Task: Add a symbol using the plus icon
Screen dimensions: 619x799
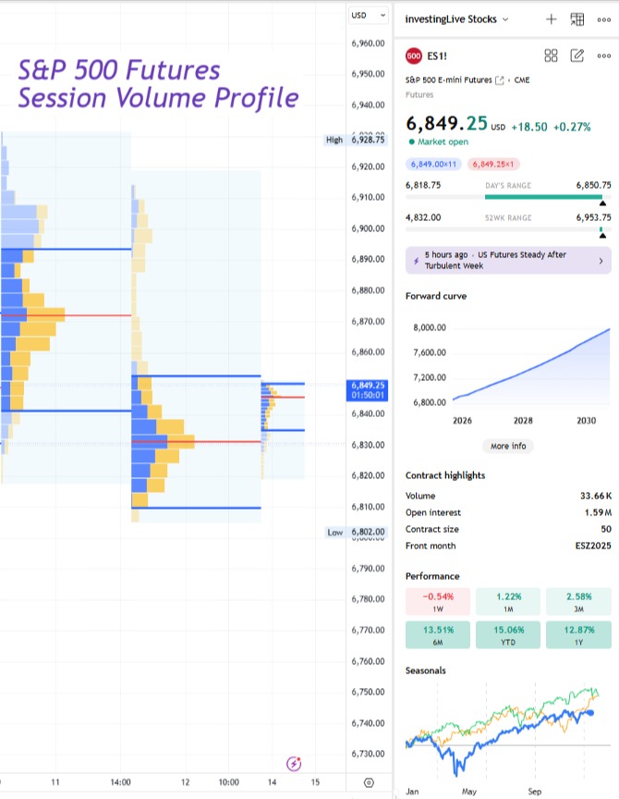Action: 551,19
